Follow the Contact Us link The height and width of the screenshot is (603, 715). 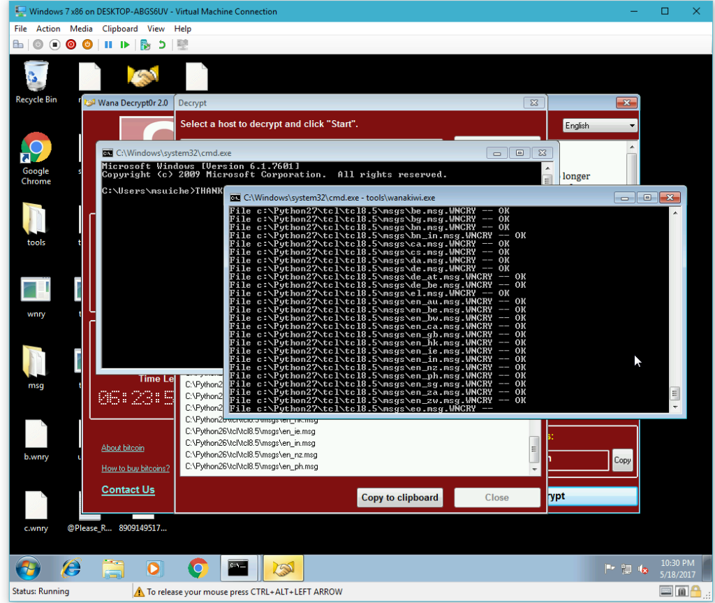point(128,489)
